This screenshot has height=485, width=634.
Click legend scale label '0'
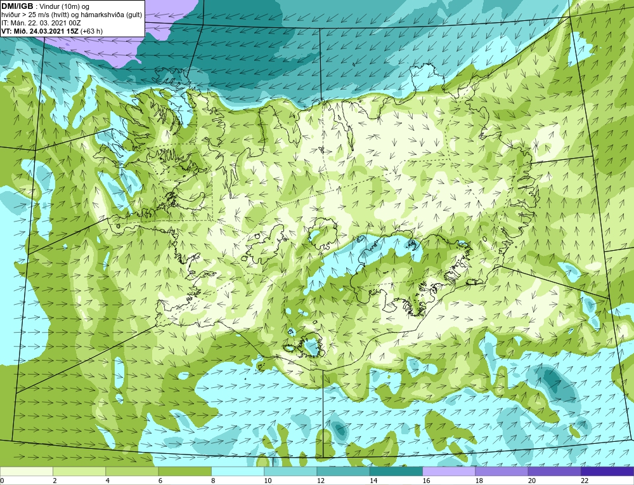pyautogui.click(x=2, y=481)
